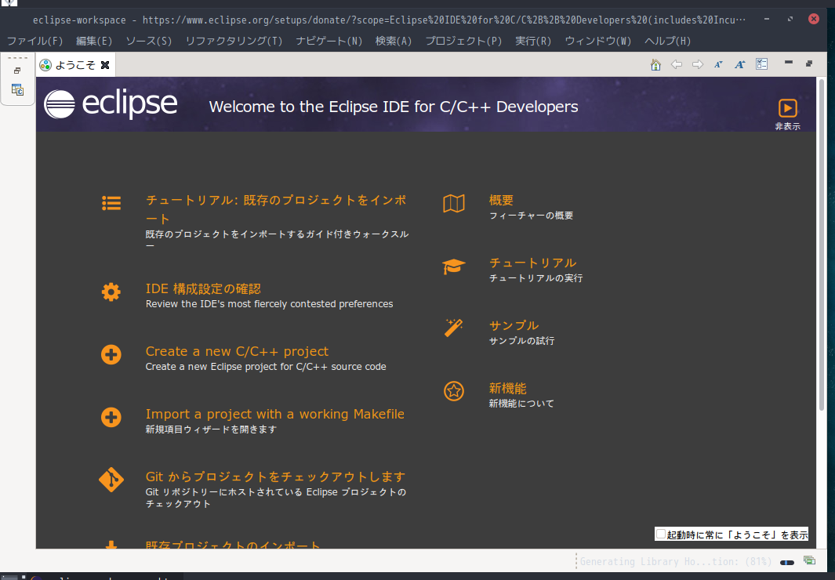Open the IDE 構成設定の確認 link
Screen dimensions: 835x580
click(203, 289)
